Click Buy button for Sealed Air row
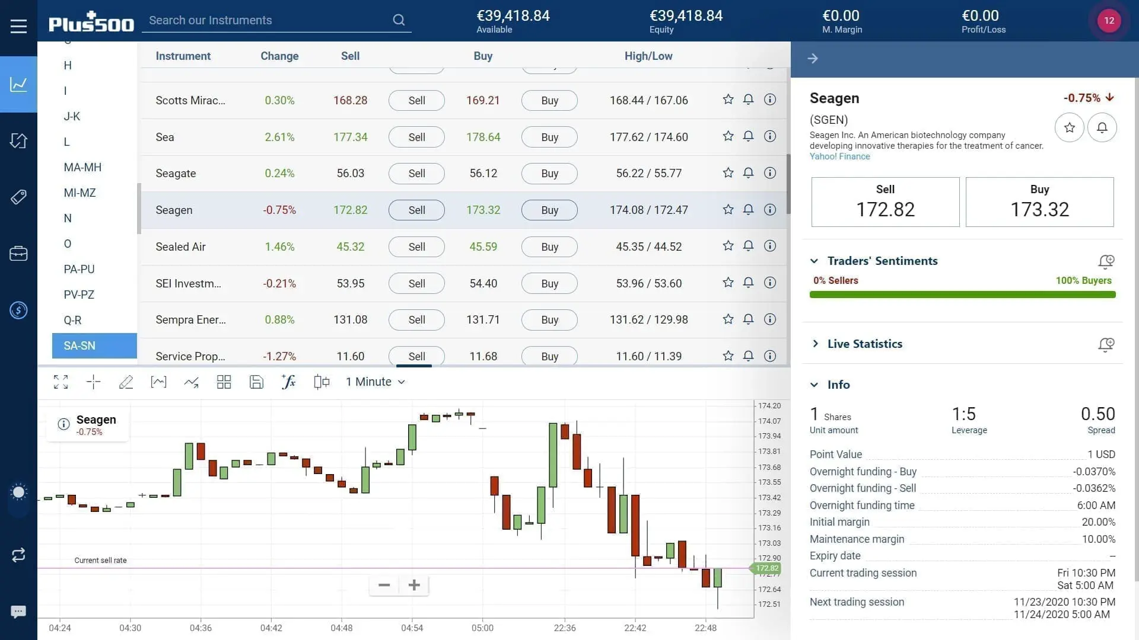Screen dimensions: 1139x640 click(x=549, y=247)
